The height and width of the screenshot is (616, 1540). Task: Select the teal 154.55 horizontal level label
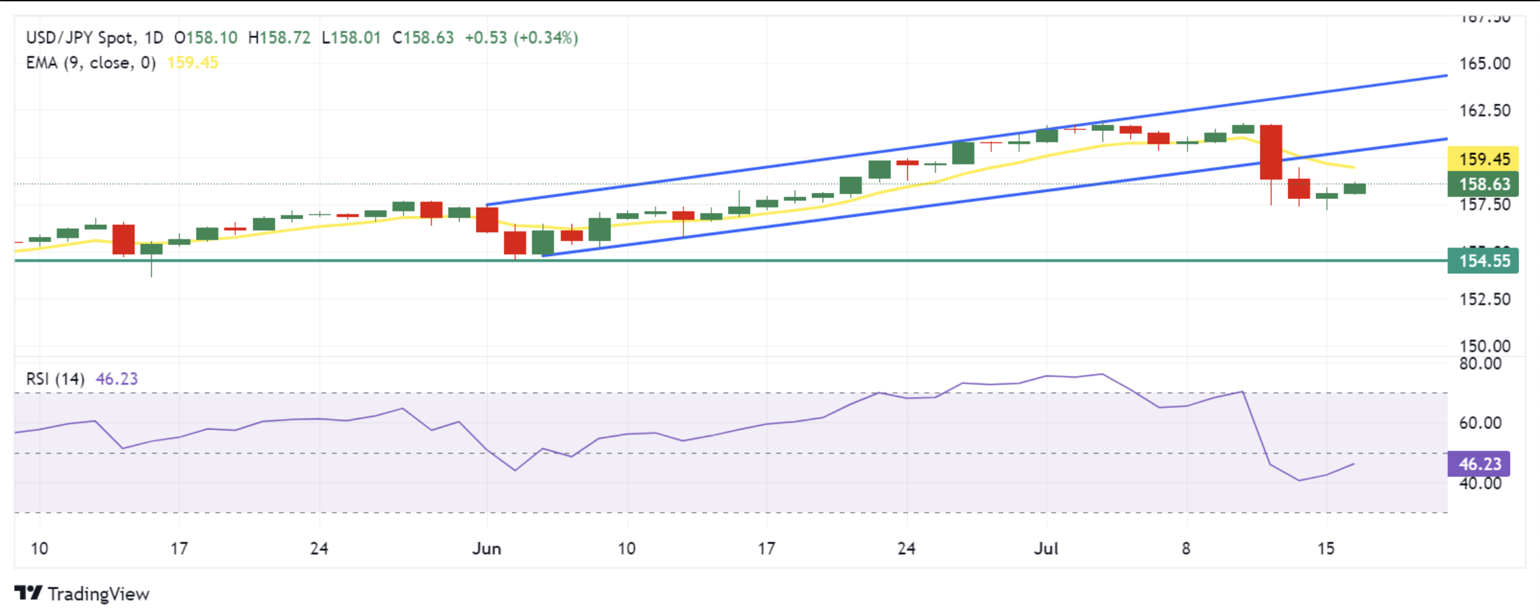coord(1484,261)
